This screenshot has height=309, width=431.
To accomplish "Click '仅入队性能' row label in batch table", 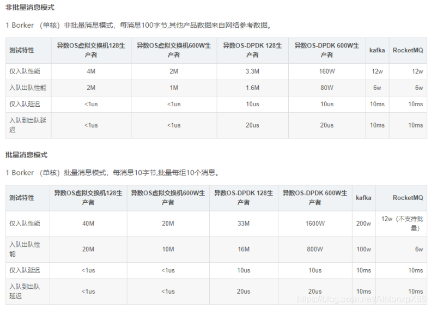I will pyautogui.click(x=28, y=223).
